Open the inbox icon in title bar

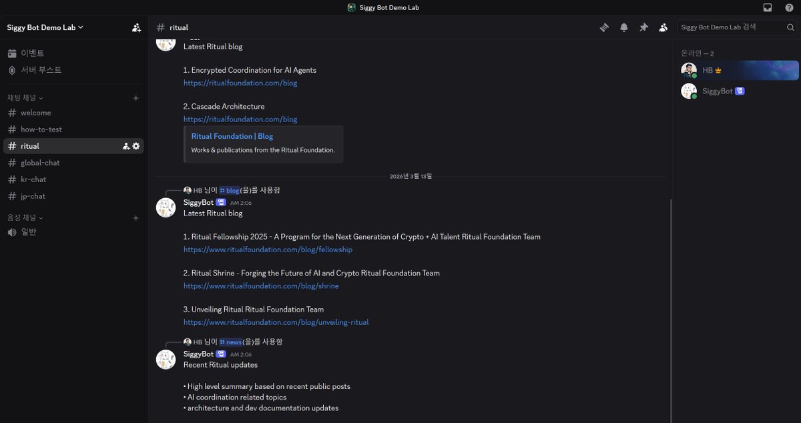click(x=768, y=7)
